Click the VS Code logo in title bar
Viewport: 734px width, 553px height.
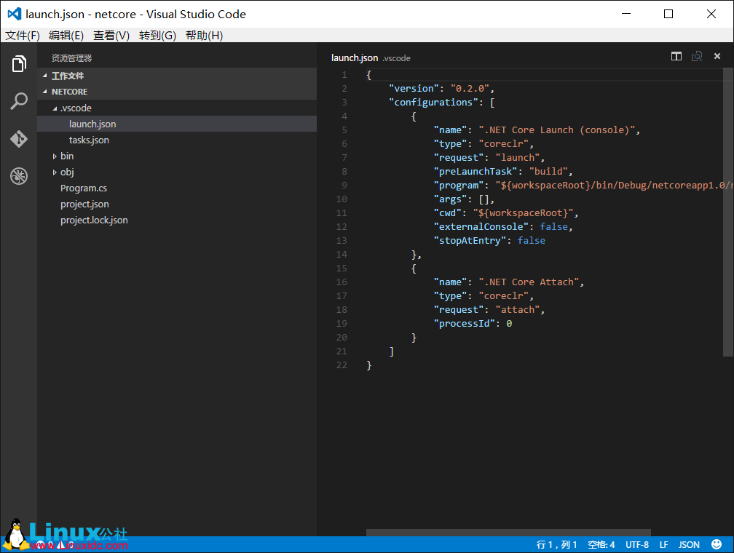[14, 14]
